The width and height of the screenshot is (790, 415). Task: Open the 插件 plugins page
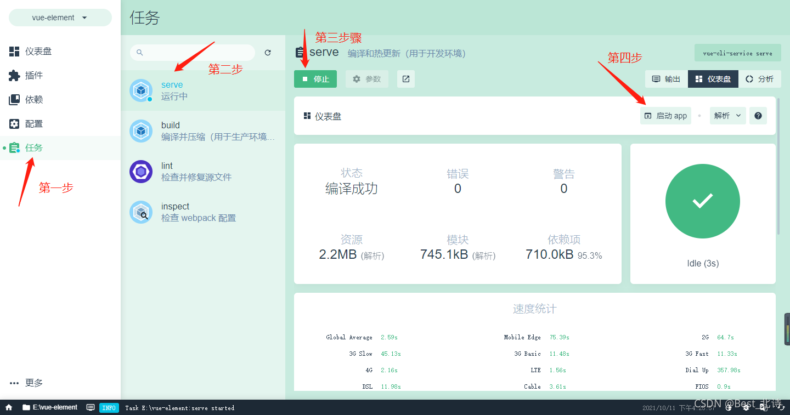[60, 75]
